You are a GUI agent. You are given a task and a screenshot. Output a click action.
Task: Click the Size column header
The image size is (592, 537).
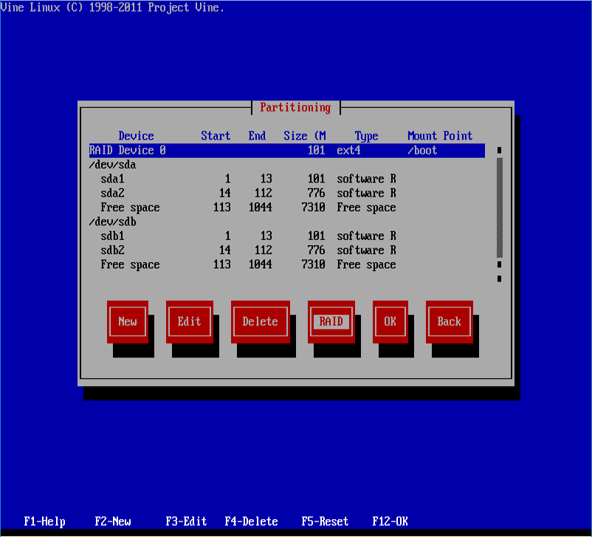pos(305,136)
